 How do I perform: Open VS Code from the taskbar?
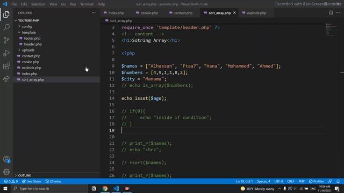coord(116,188)
